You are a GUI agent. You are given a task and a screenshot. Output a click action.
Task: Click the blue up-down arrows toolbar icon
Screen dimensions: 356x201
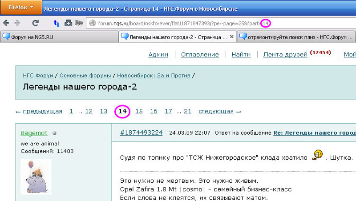tap(57, 23)
